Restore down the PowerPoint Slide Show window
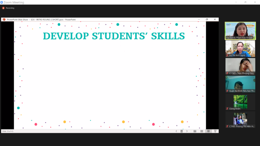 (x=207, y=19)
